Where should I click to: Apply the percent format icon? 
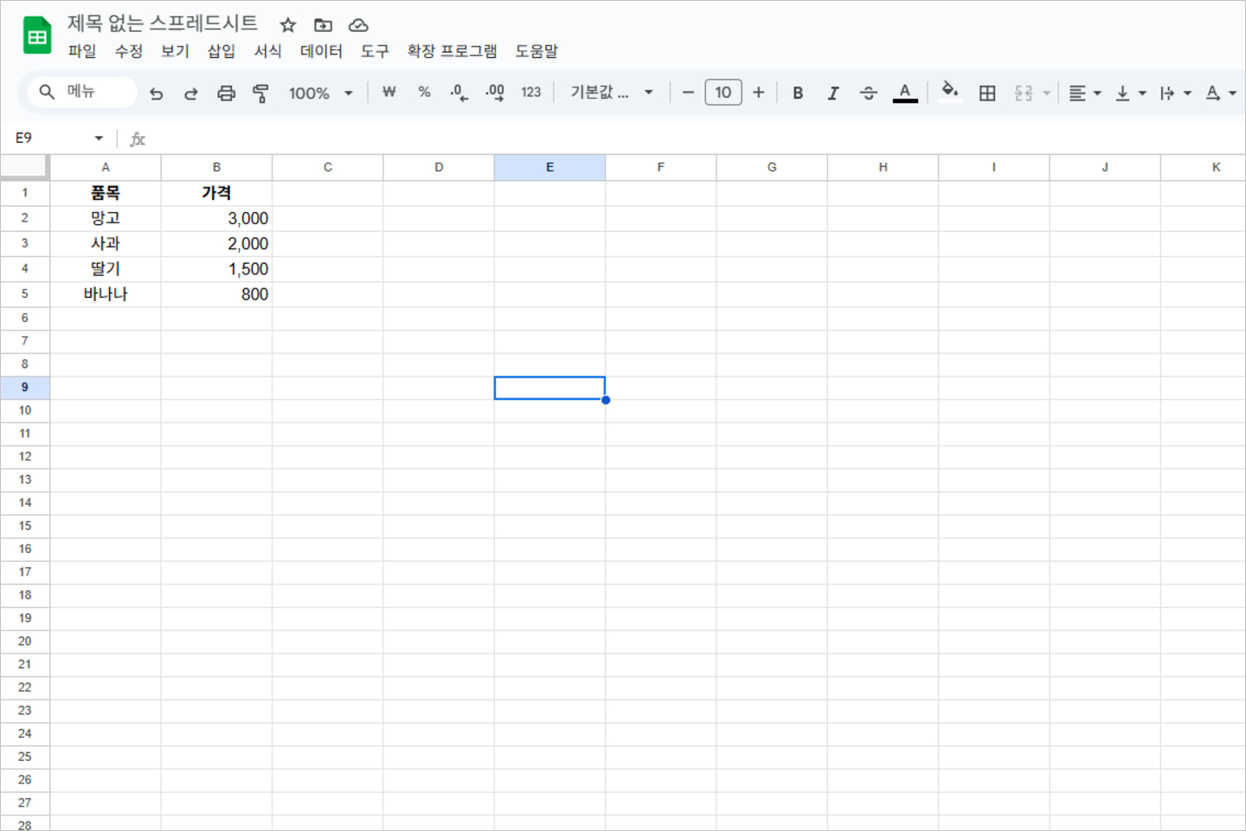[x=424, y=93]
